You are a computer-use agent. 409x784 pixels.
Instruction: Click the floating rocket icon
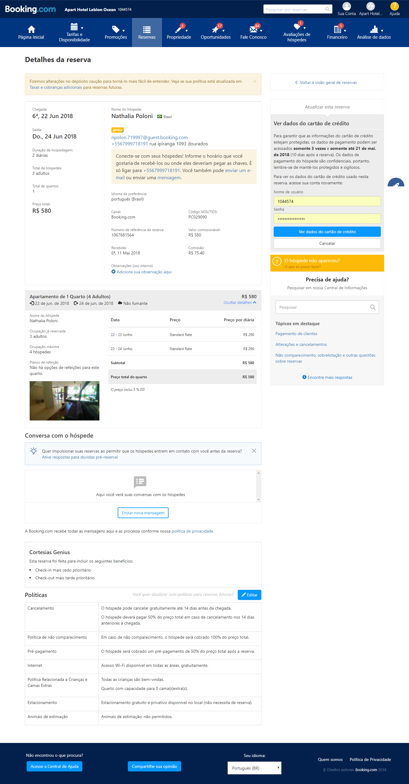(x=396, y=183)
